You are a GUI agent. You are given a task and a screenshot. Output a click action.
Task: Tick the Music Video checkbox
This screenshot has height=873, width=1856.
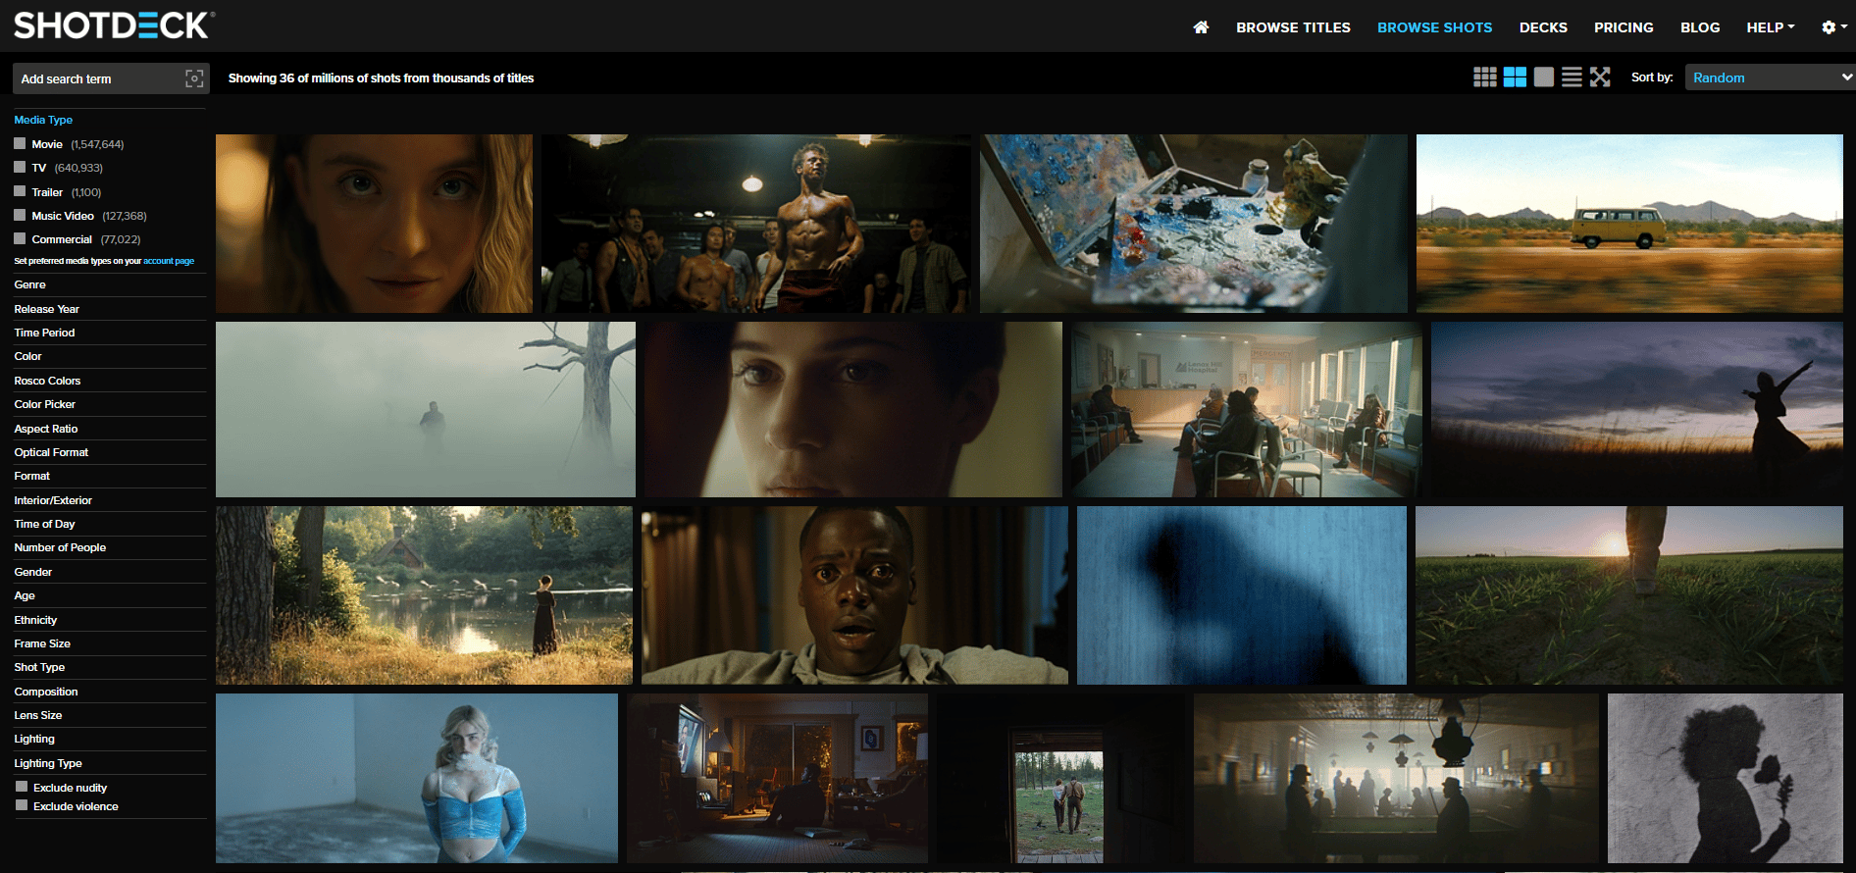tap(20, 215)
